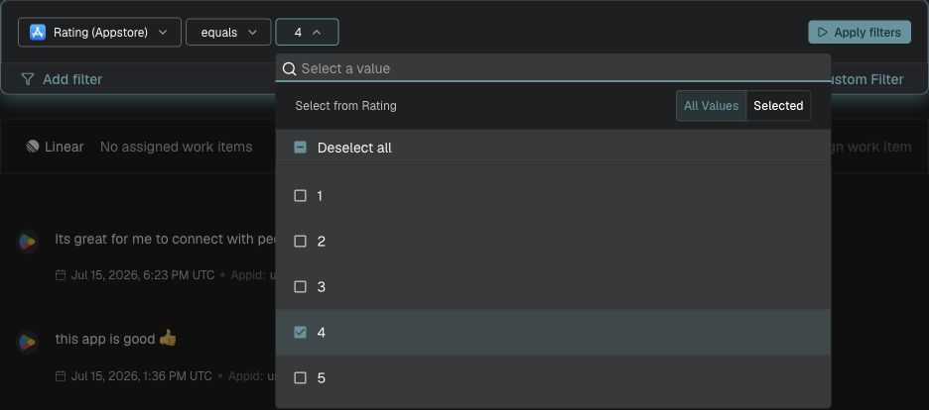Screen dimensions: 929x410
Task: Switch to the All Values tab
Action: pos(711,106)
